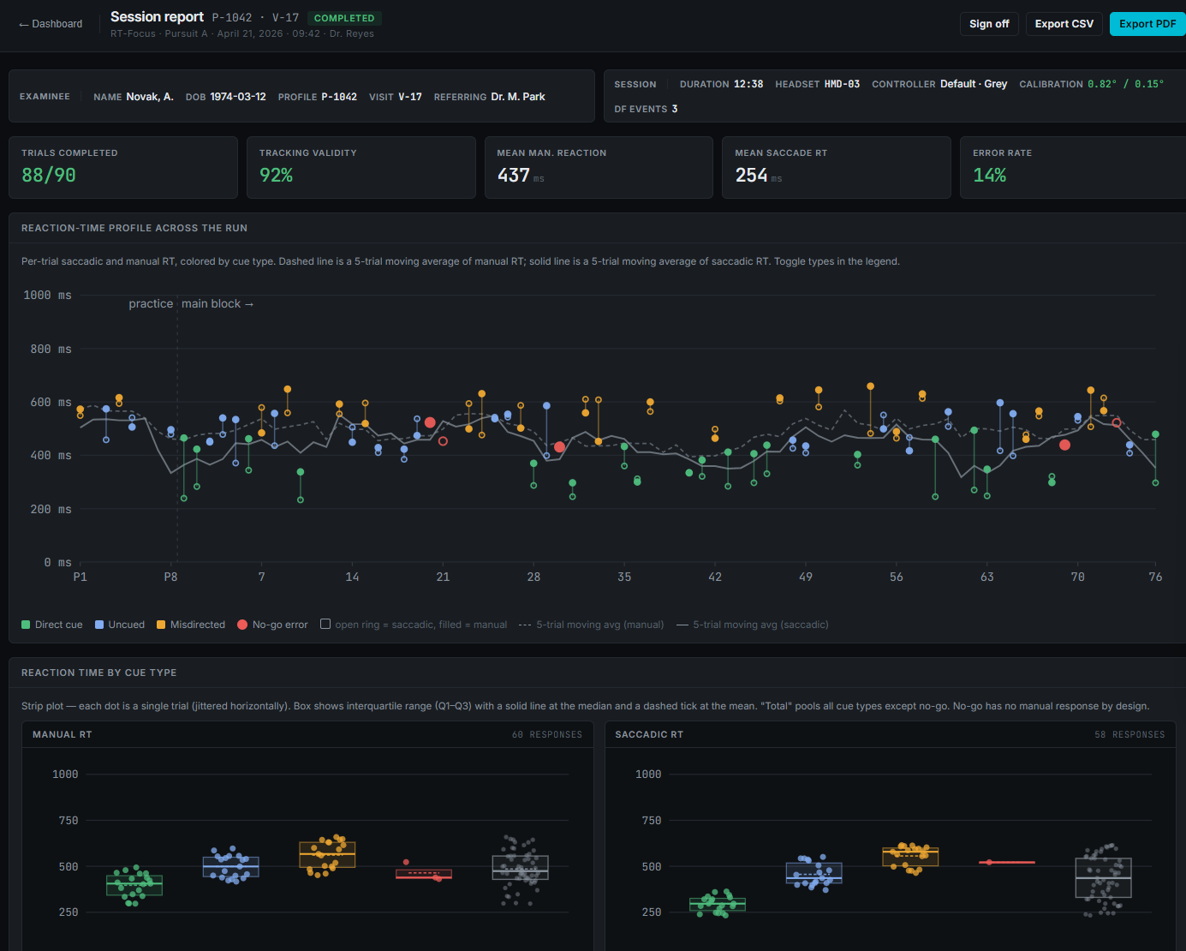Click the calibration value 0.82° / 0.15°
This screenshot has height=951, width=1186.
(1126, 84)
